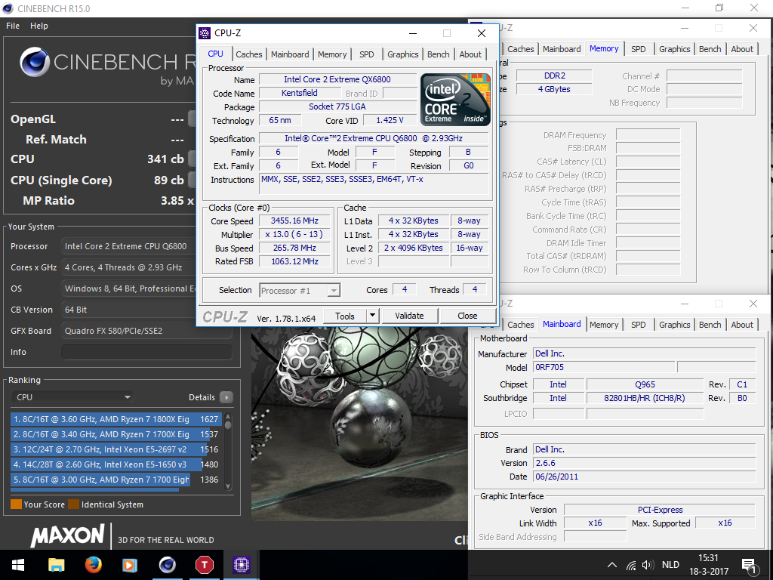Open the network status tray icon
This screenshot has width=773, height=580.
click(631, 565)
